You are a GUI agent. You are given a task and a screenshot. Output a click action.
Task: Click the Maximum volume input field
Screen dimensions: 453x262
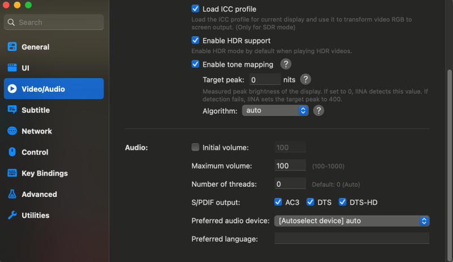290,166
